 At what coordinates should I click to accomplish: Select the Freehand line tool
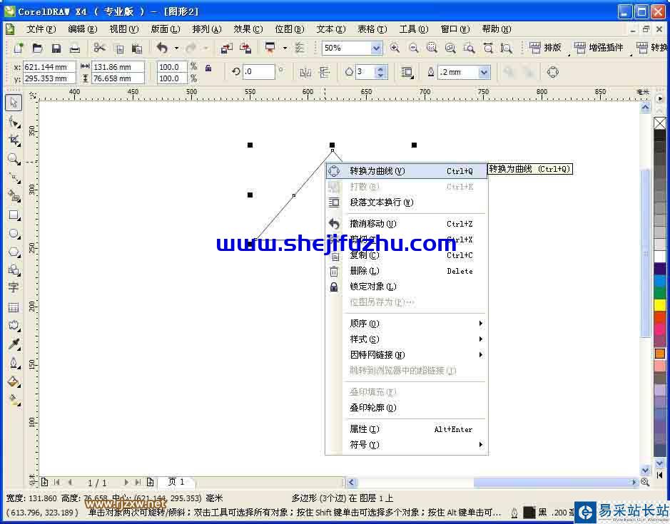tap(14, 178)
